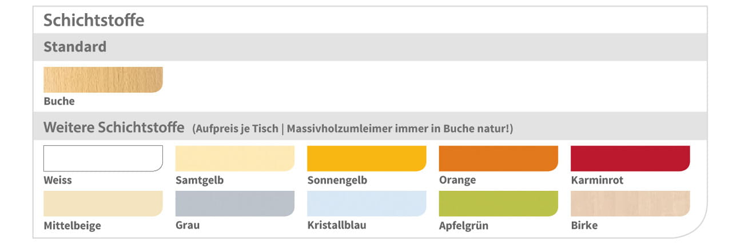Pick the Birke wood swatch

point(630,203)
